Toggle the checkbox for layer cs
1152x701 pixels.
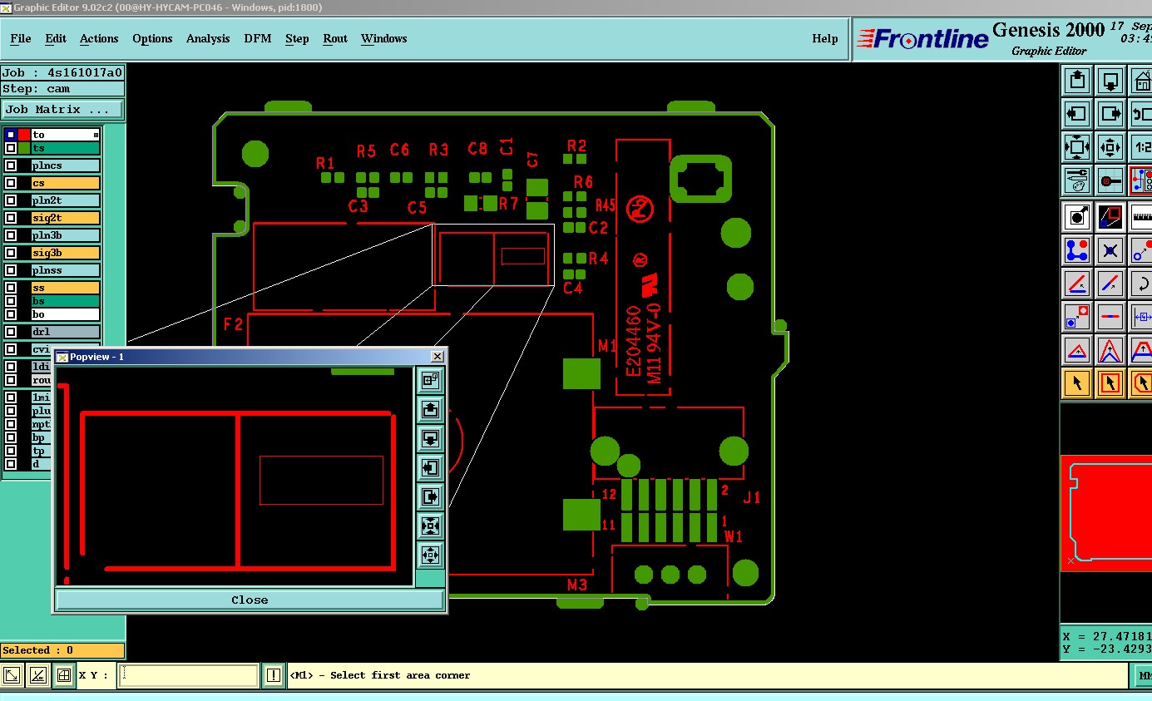click(11, 183)
